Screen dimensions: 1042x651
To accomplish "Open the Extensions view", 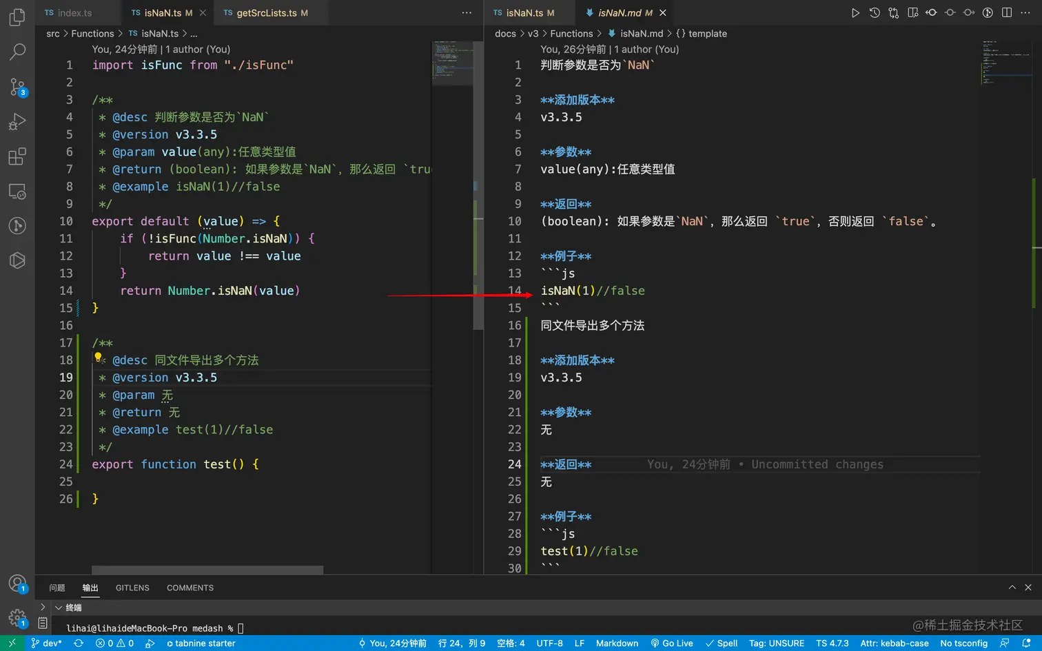I will (x=17, y=156).
